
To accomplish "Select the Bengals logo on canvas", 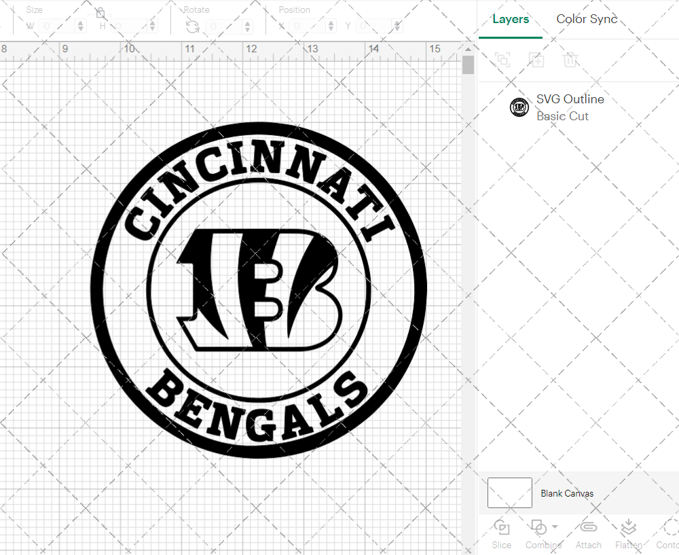I will (x=259, y=289).
